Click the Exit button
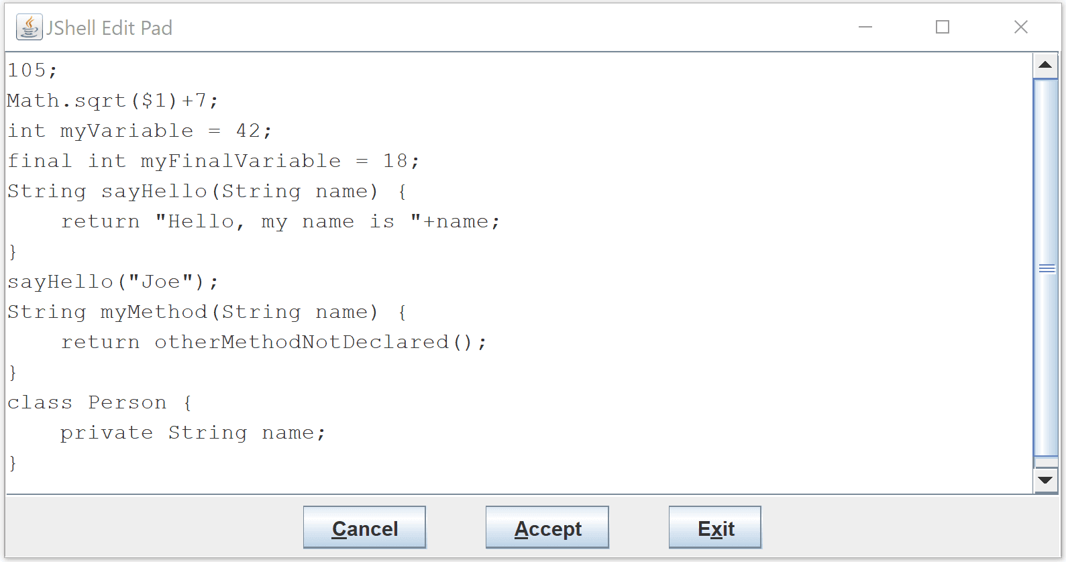 click(714, 528)
